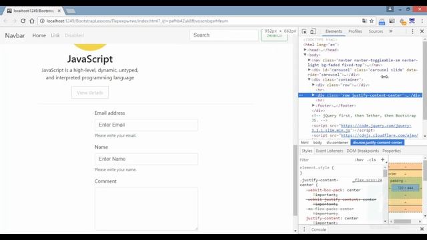Open Console drawer menu dots
The image size is (427, 240).
click(x=304, y=229)
